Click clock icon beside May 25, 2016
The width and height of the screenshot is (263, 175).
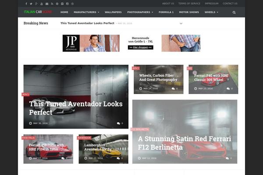click(x=85, y=158)
